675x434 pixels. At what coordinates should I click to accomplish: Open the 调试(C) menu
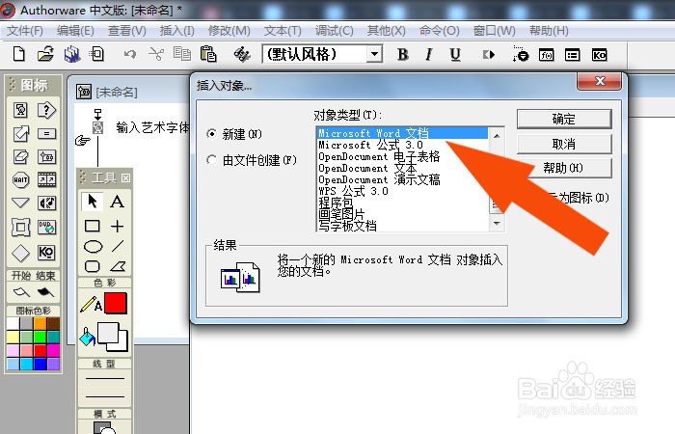click(334, 31)
